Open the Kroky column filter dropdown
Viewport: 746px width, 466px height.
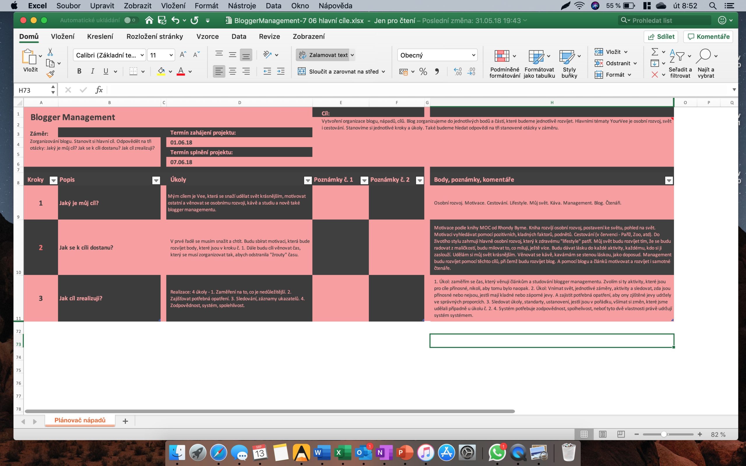pyautogui.click(x=53, y=180)
